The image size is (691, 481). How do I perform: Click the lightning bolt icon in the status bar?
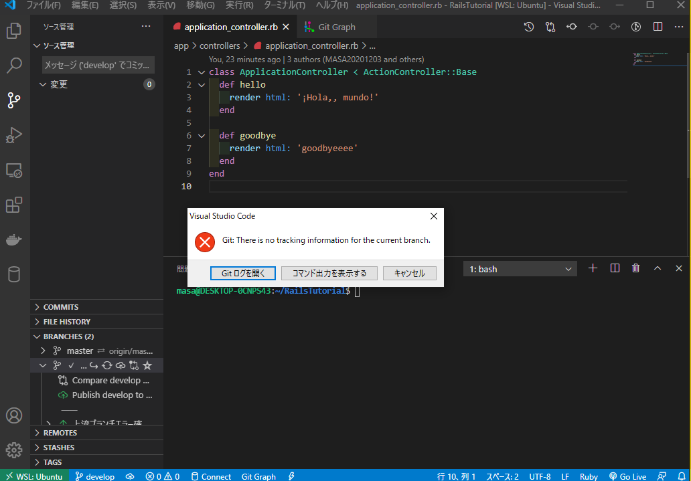click(x=291, y=476)
